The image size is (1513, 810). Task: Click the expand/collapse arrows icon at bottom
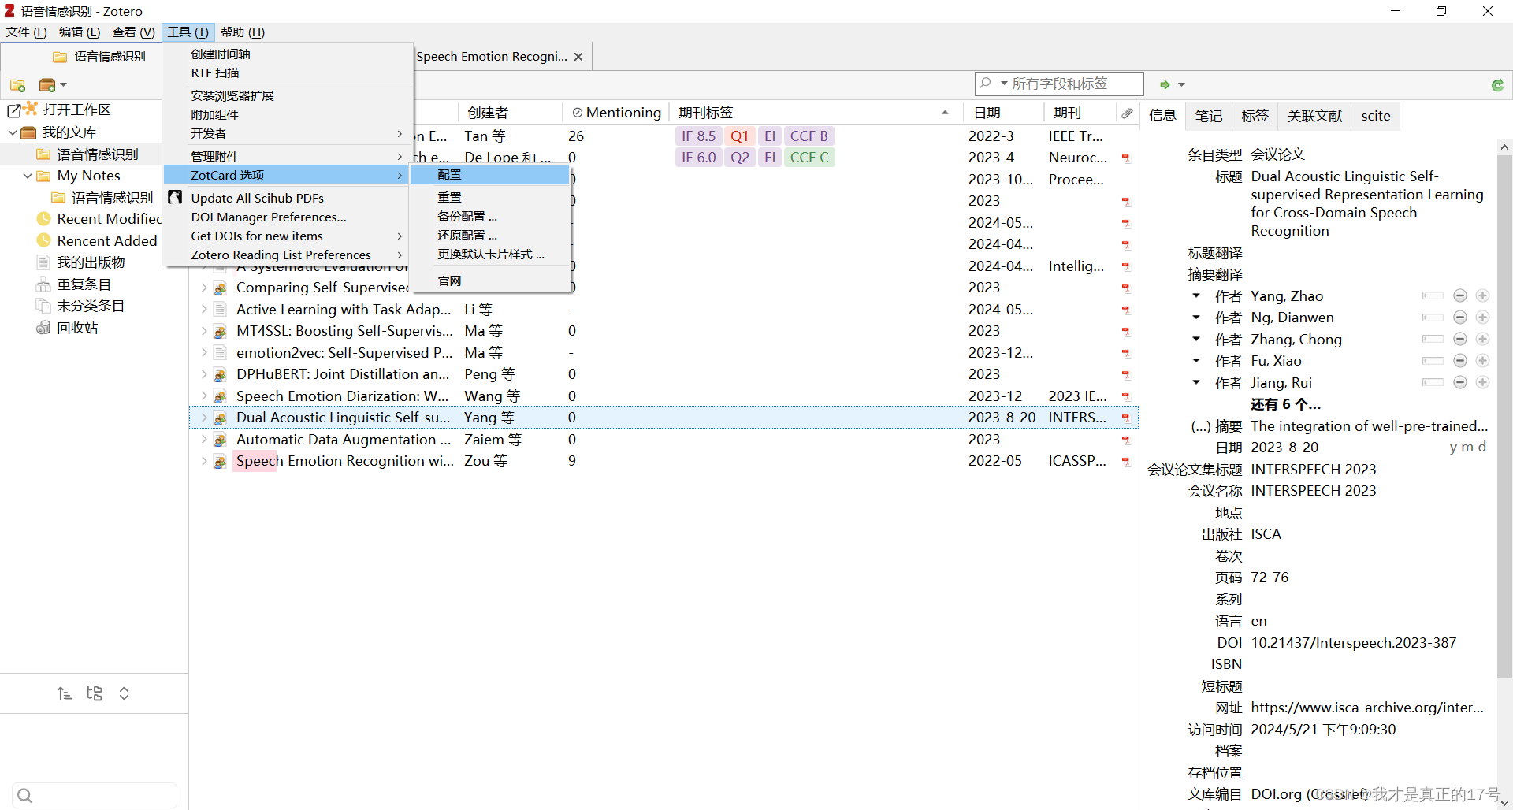[124, 693]
